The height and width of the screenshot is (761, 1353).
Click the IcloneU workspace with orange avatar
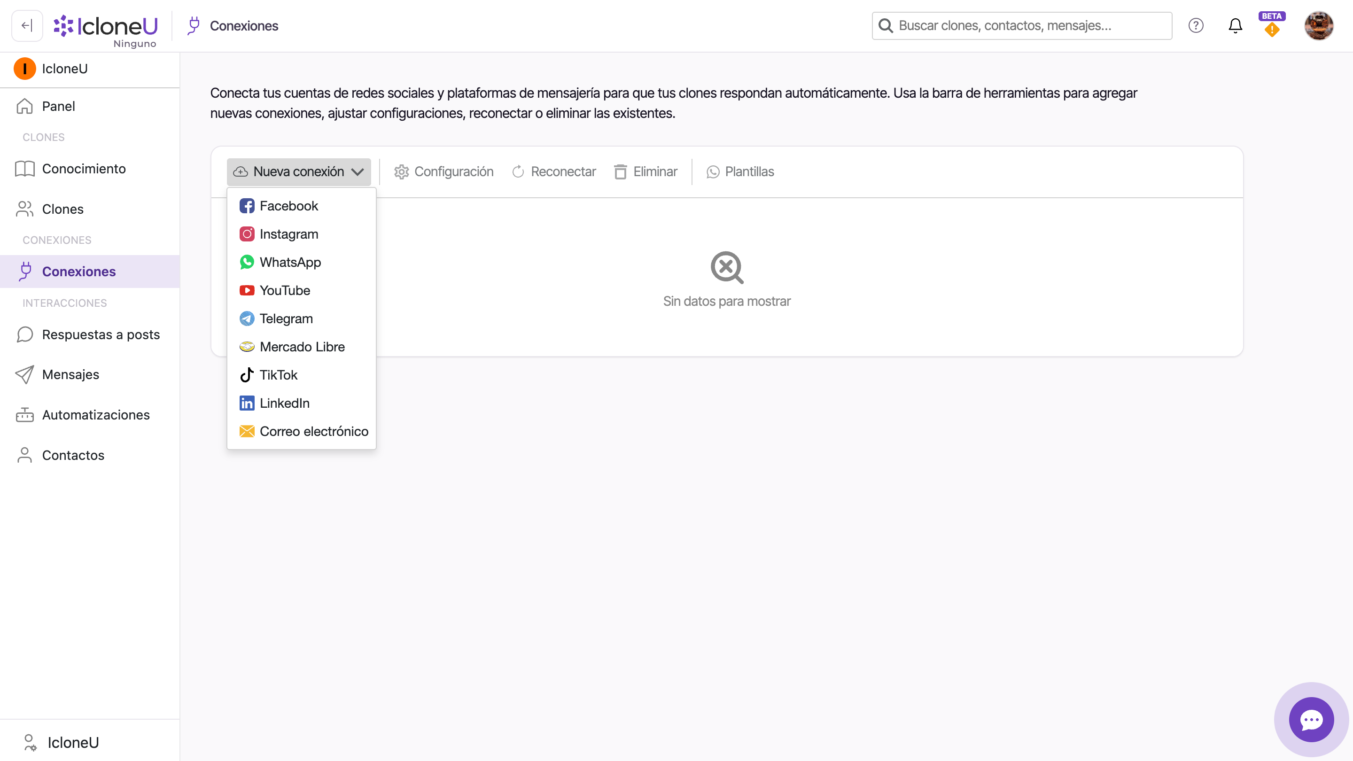point(90,69)
